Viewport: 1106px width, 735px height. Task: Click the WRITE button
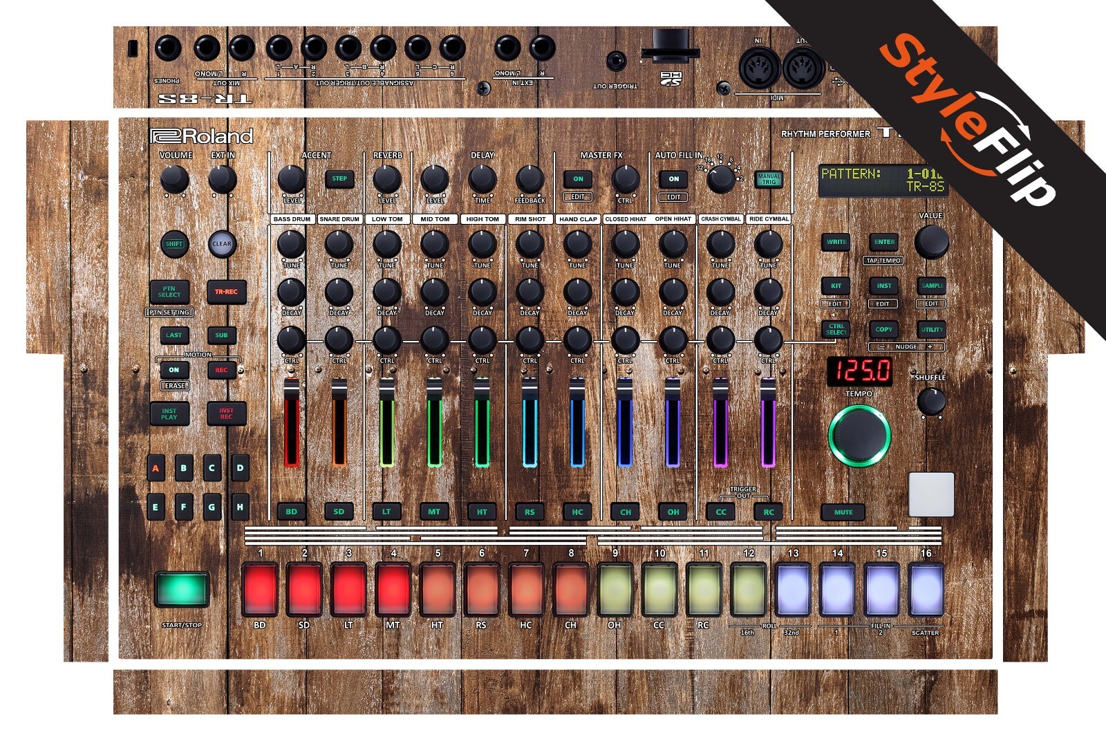[x=836, y=242]
